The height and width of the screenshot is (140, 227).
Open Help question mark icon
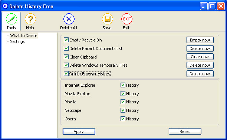(x=30, y=21)
